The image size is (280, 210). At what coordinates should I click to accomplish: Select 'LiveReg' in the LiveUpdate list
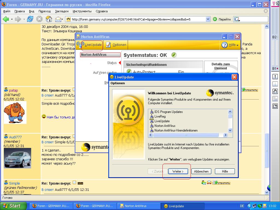tap(160, 116)
